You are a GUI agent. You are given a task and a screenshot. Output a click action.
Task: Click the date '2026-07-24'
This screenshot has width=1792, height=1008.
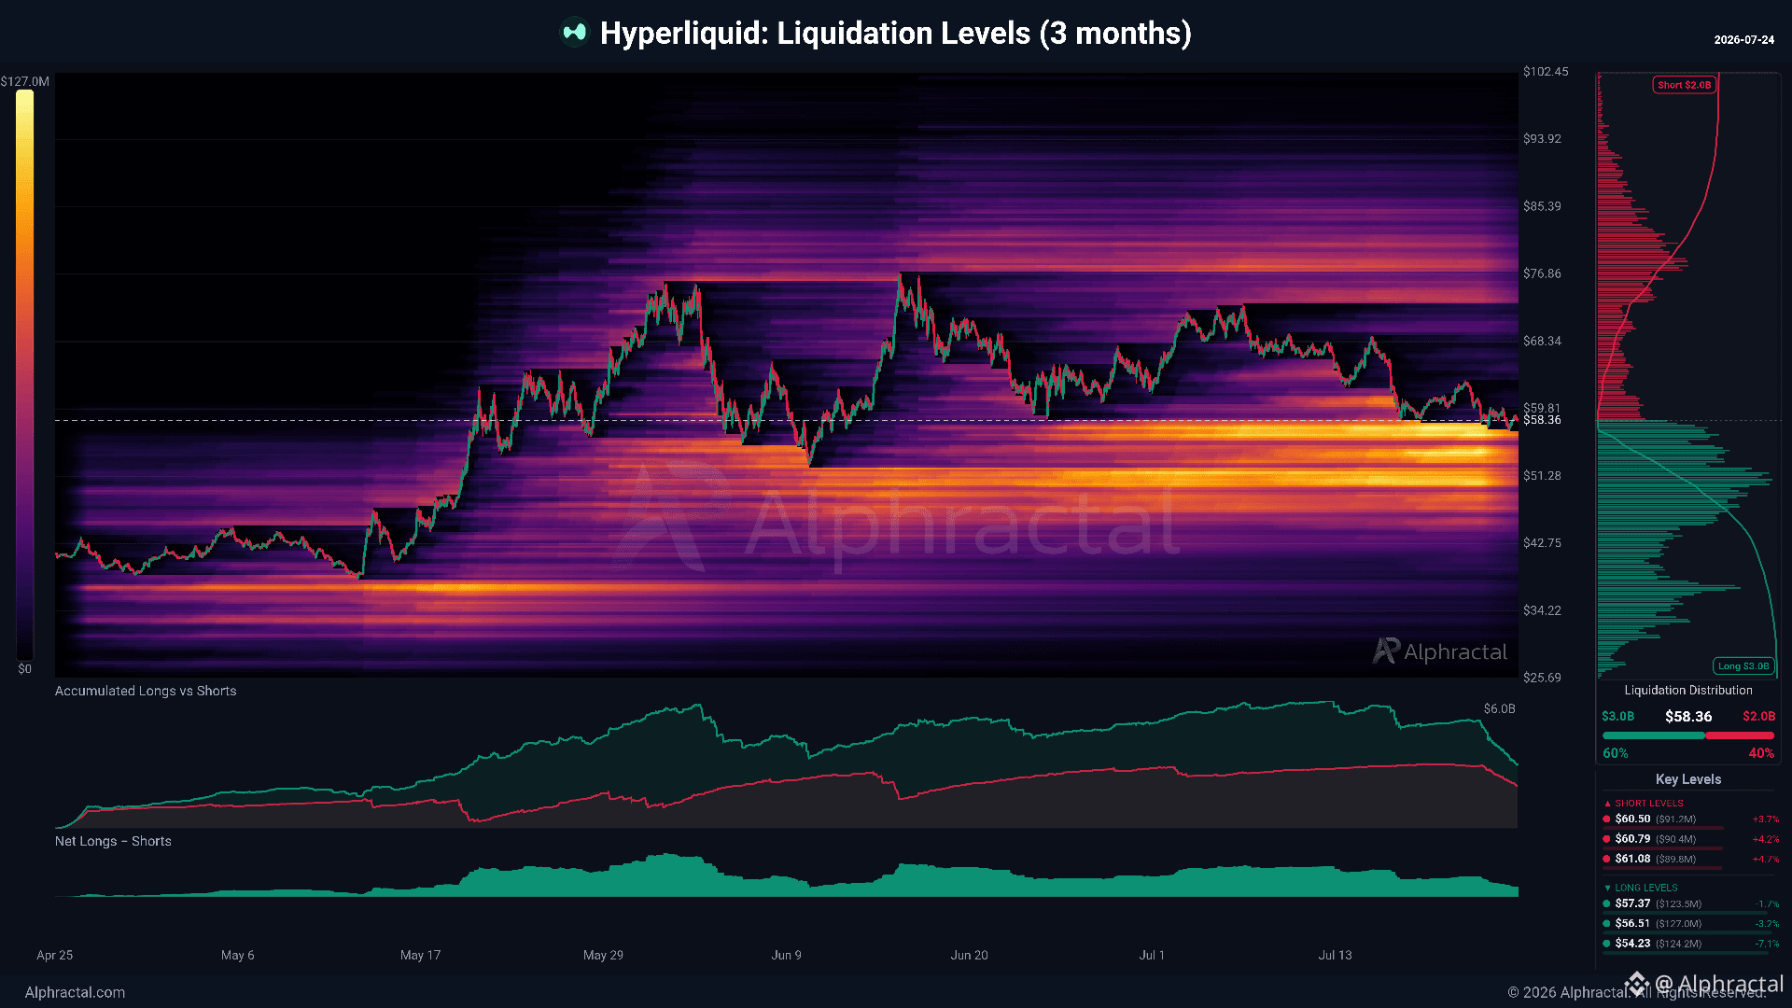(1744, 40)
